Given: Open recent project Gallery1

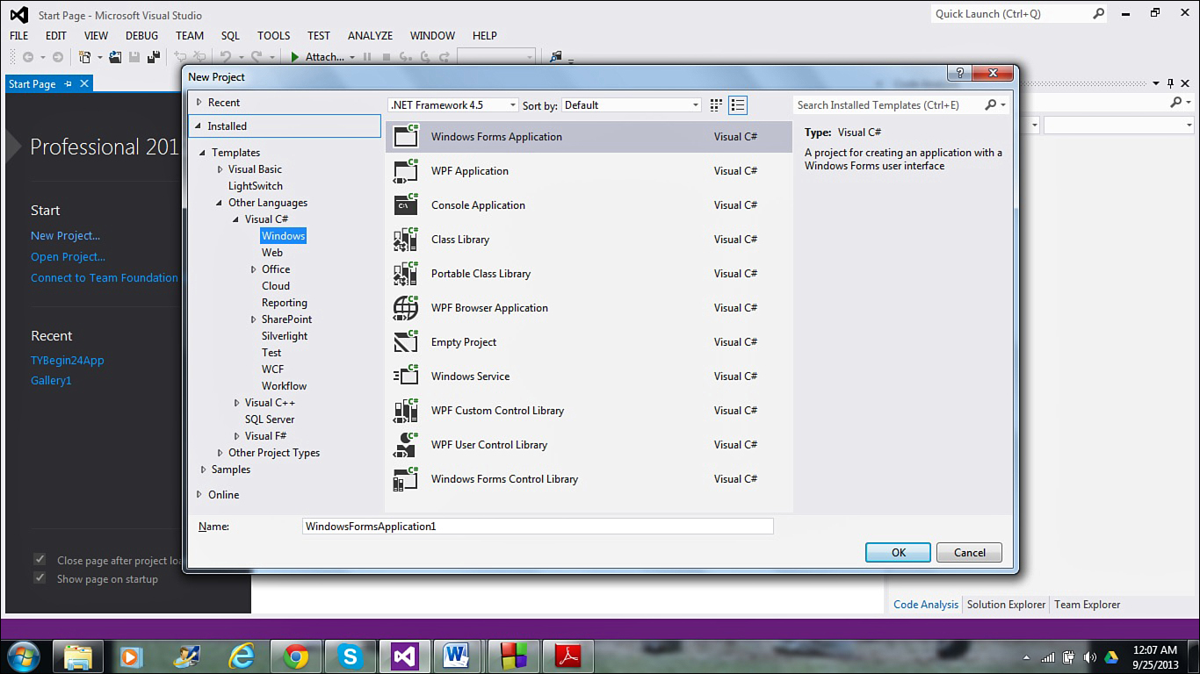Looking at the screenshot, I should click(51, 381).
